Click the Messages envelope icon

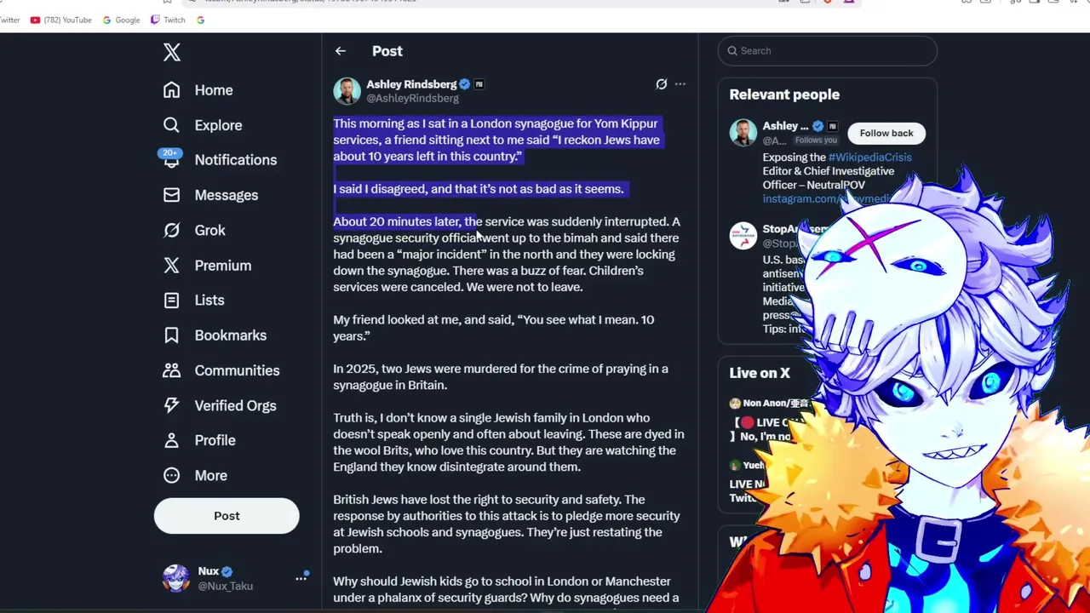click(x=172, y=195)
